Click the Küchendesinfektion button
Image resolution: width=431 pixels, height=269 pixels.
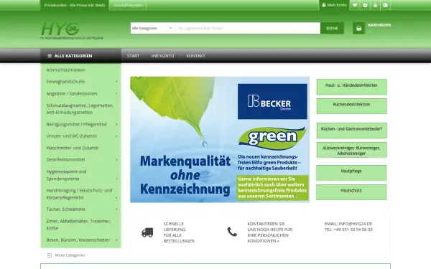click(351, 106)
